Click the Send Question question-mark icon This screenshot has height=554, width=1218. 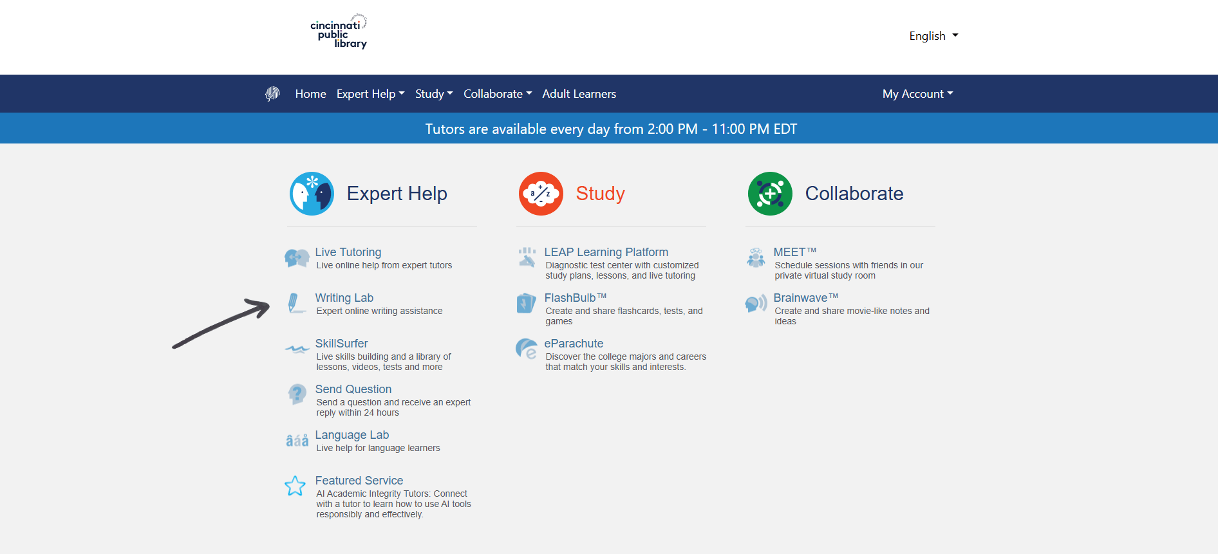pos(297,394)
